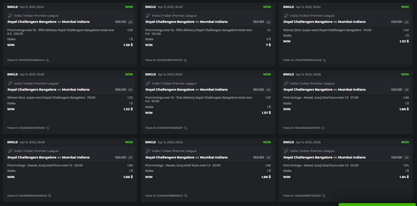The image size is (417, 206).
Task: Click cricket sport icon on 10:03 bet
Action: point(10,83)
